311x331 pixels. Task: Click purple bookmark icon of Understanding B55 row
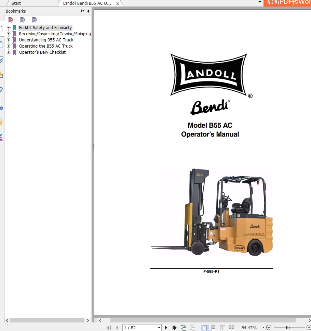click(14, 40)
